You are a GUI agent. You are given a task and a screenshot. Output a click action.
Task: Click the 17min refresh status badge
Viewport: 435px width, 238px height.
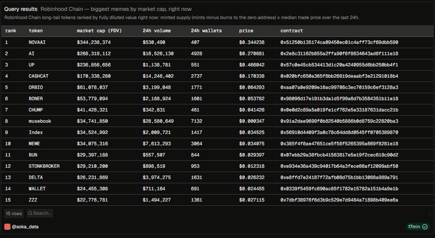tap(418, 227)
